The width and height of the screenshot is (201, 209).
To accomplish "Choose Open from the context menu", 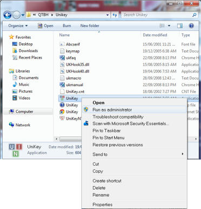I will 134,103.
